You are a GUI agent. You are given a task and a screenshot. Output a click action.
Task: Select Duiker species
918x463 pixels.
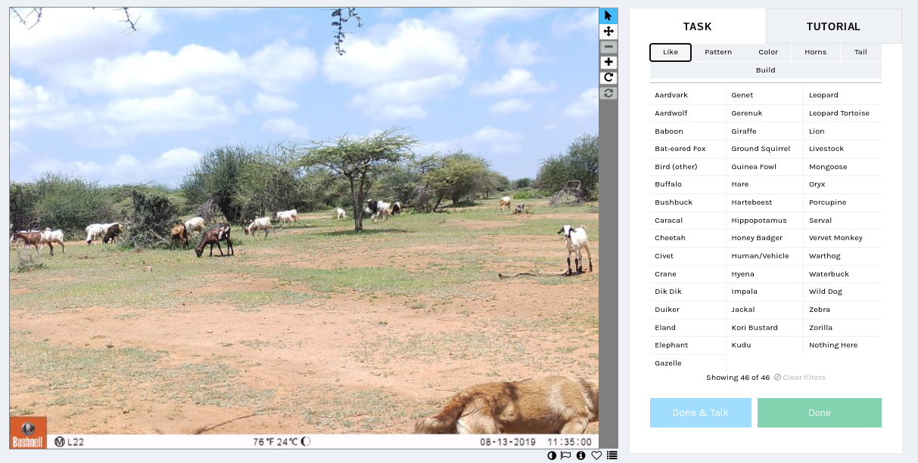688,310
